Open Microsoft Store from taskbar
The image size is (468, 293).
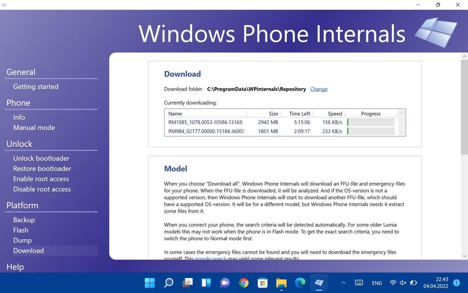click(x=262, y=283)
